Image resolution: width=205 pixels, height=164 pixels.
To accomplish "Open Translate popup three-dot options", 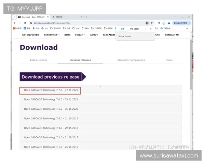I will [x=146, y=29].
